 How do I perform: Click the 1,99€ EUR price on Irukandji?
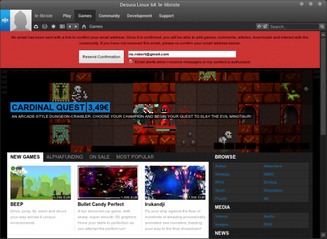point(196,198)
